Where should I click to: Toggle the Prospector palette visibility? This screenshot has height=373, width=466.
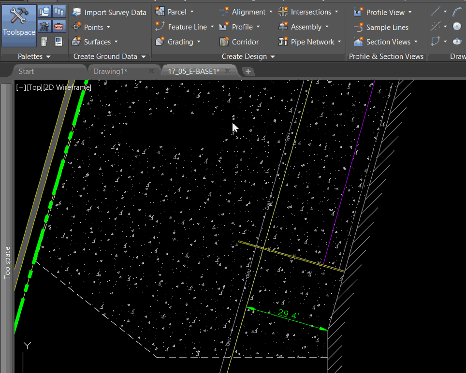[x=44, y=11]
